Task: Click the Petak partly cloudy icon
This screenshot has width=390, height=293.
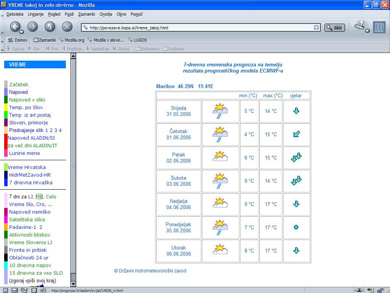Action: coord(220,156)
